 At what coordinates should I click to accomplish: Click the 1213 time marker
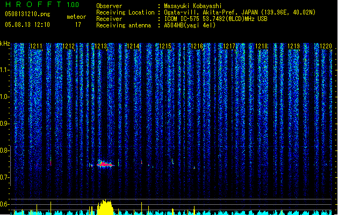click(100, 46)
